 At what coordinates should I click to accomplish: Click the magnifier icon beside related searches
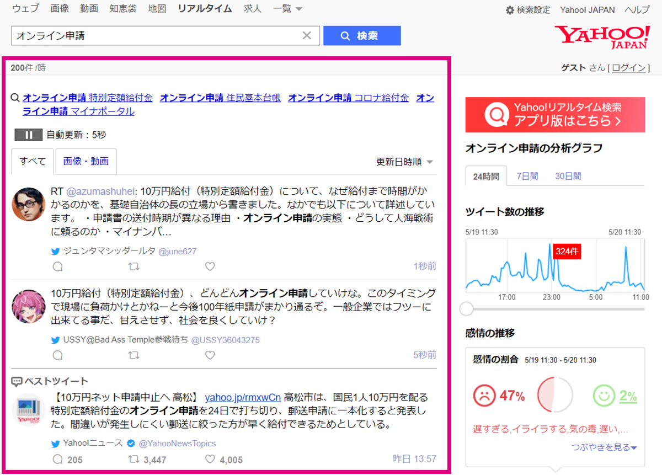tap(15, 98)
